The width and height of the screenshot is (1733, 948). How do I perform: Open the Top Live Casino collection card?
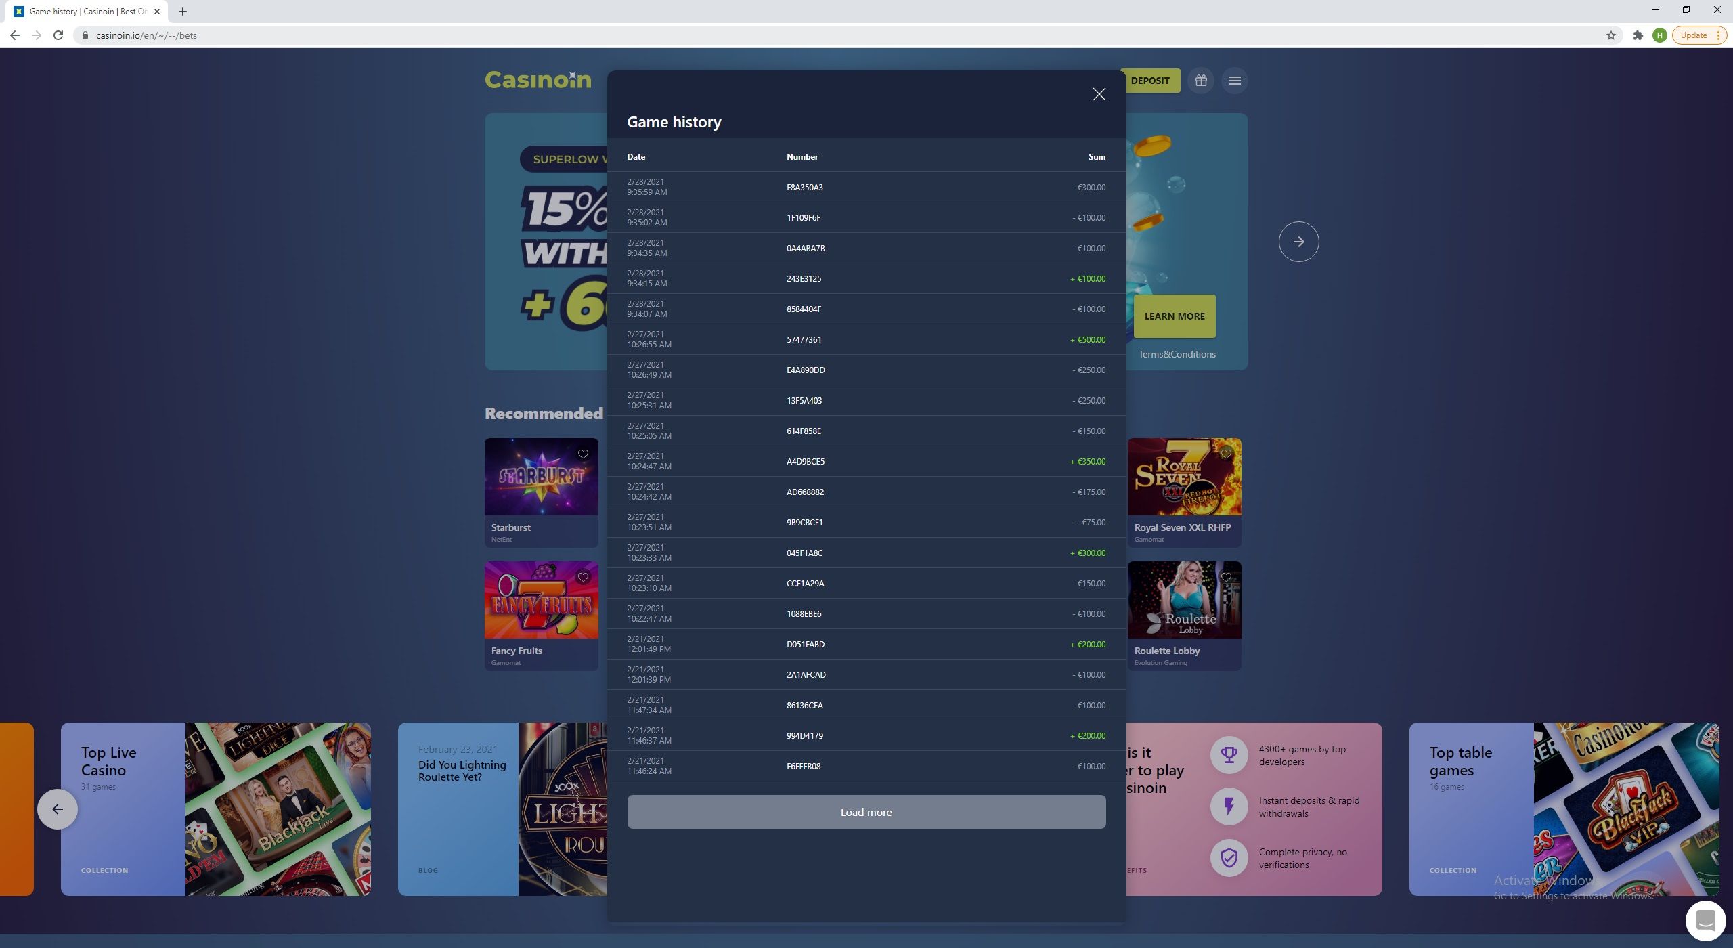[x=216, y=809]
